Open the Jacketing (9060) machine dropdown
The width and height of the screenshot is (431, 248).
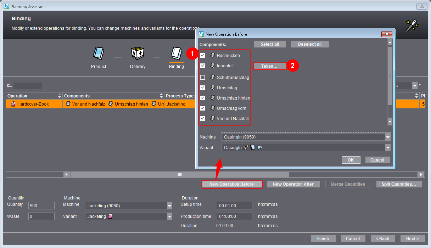(x=169, y=206)
